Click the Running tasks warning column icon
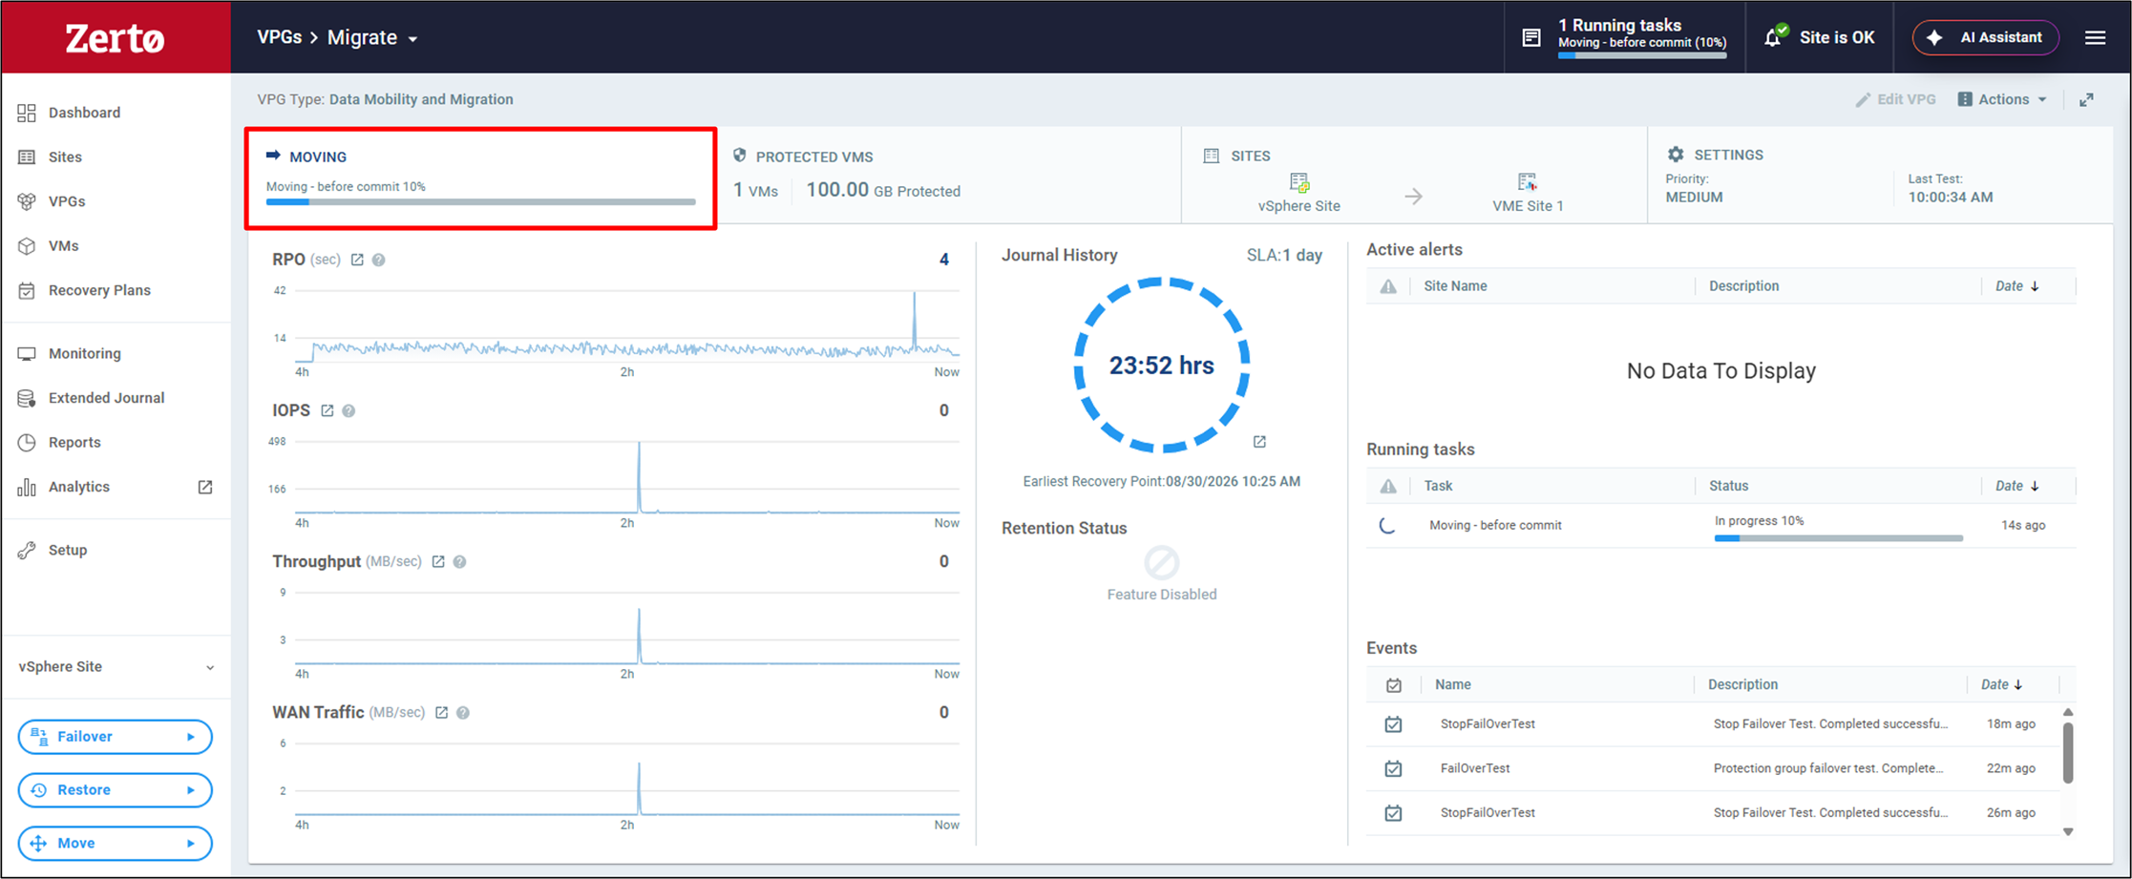The image size is (2132, 879). coord(1388,487)
